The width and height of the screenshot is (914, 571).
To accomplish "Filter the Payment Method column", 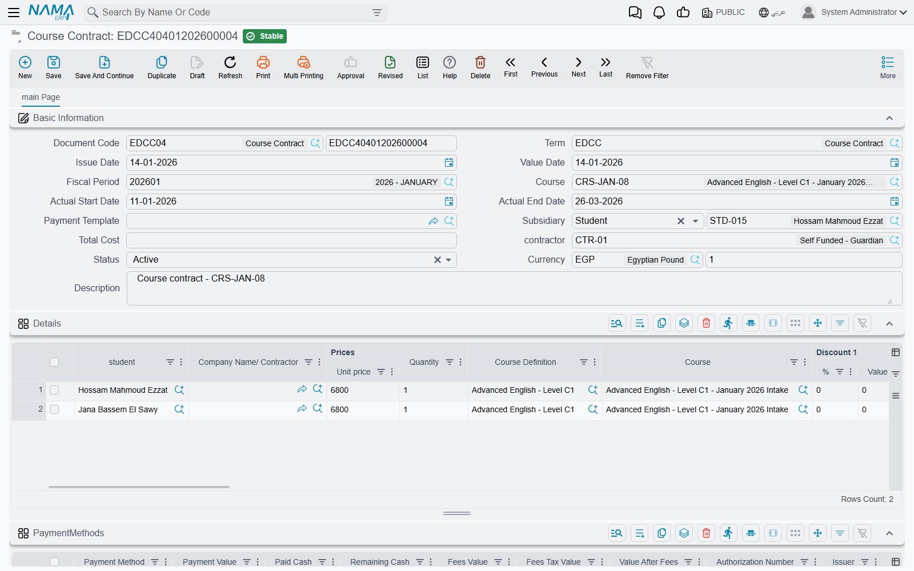I will pyautogui.click(x=155, y=562).
